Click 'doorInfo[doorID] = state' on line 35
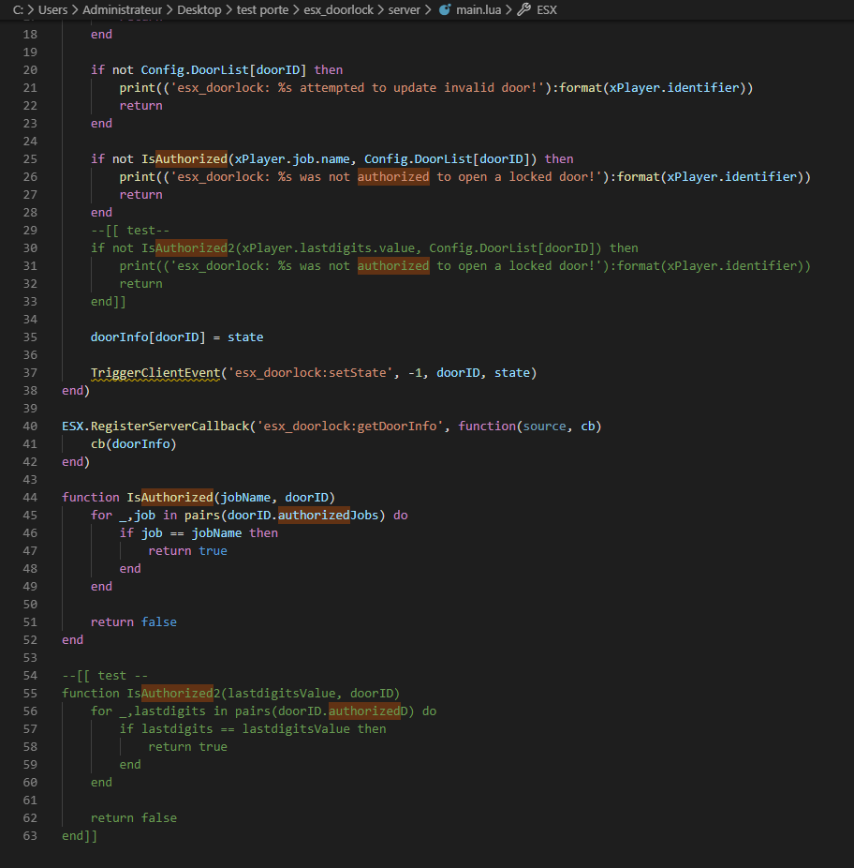 (177, 337)
